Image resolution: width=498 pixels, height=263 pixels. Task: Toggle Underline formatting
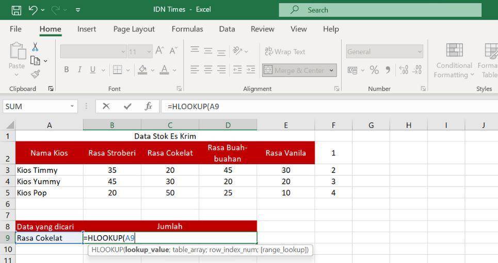click(93, 69)
